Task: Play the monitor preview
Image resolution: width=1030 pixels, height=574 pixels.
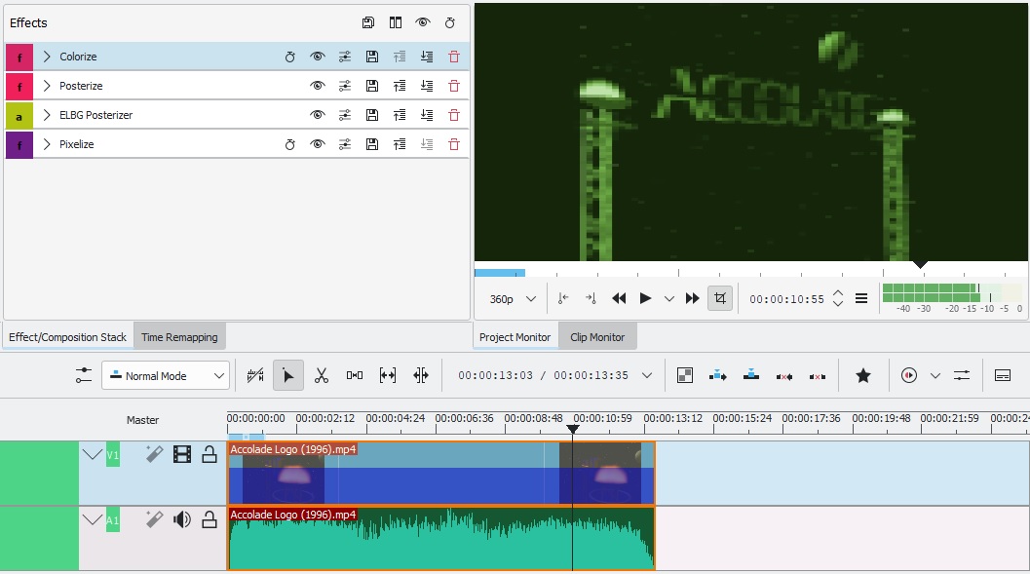Action: tap(645, 299)
